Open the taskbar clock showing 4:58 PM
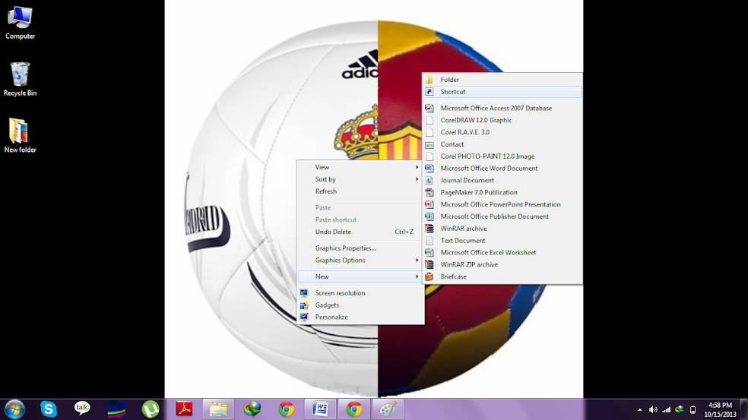Viewport: 748px width, 420px height. click(x=720, y=409)
